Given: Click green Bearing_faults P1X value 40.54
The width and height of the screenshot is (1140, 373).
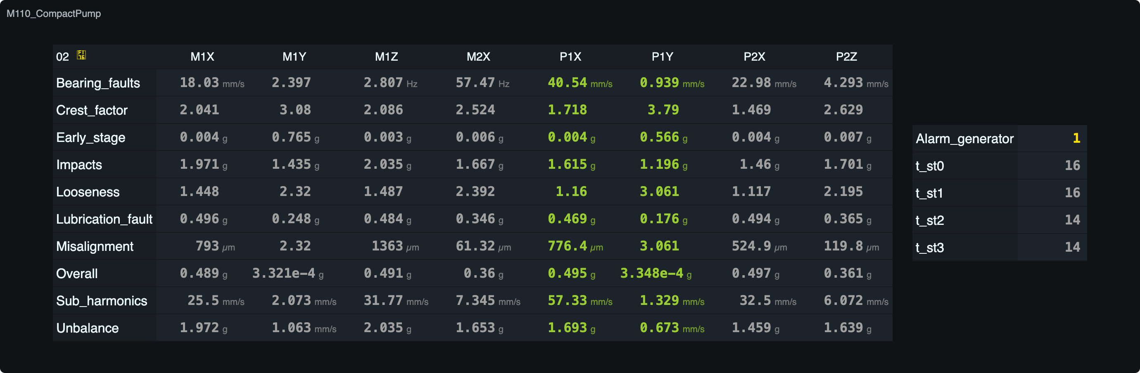Looking at the screenshot, I should coord(568,83).
